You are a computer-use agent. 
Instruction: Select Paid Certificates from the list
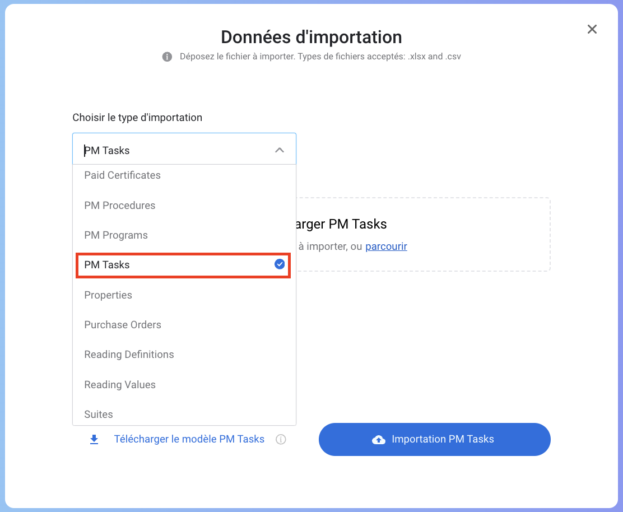pos(122,175)
